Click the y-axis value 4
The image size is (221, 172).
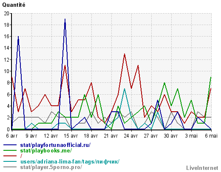coord(8,106)
